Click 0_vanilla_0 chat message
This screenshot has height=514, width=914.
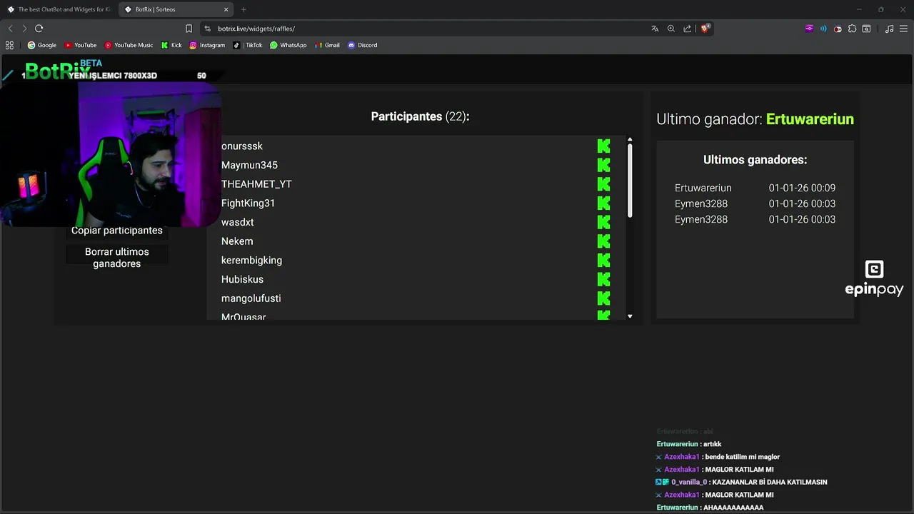[741, 482]
